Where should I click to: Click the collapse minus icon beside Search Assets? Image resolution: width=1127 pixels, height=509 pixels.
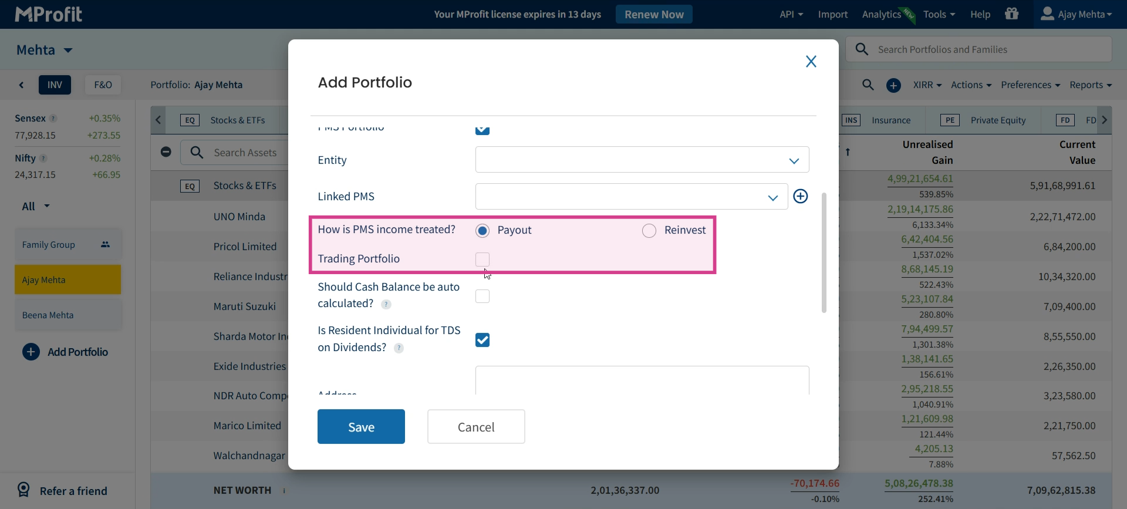[166, 152]
